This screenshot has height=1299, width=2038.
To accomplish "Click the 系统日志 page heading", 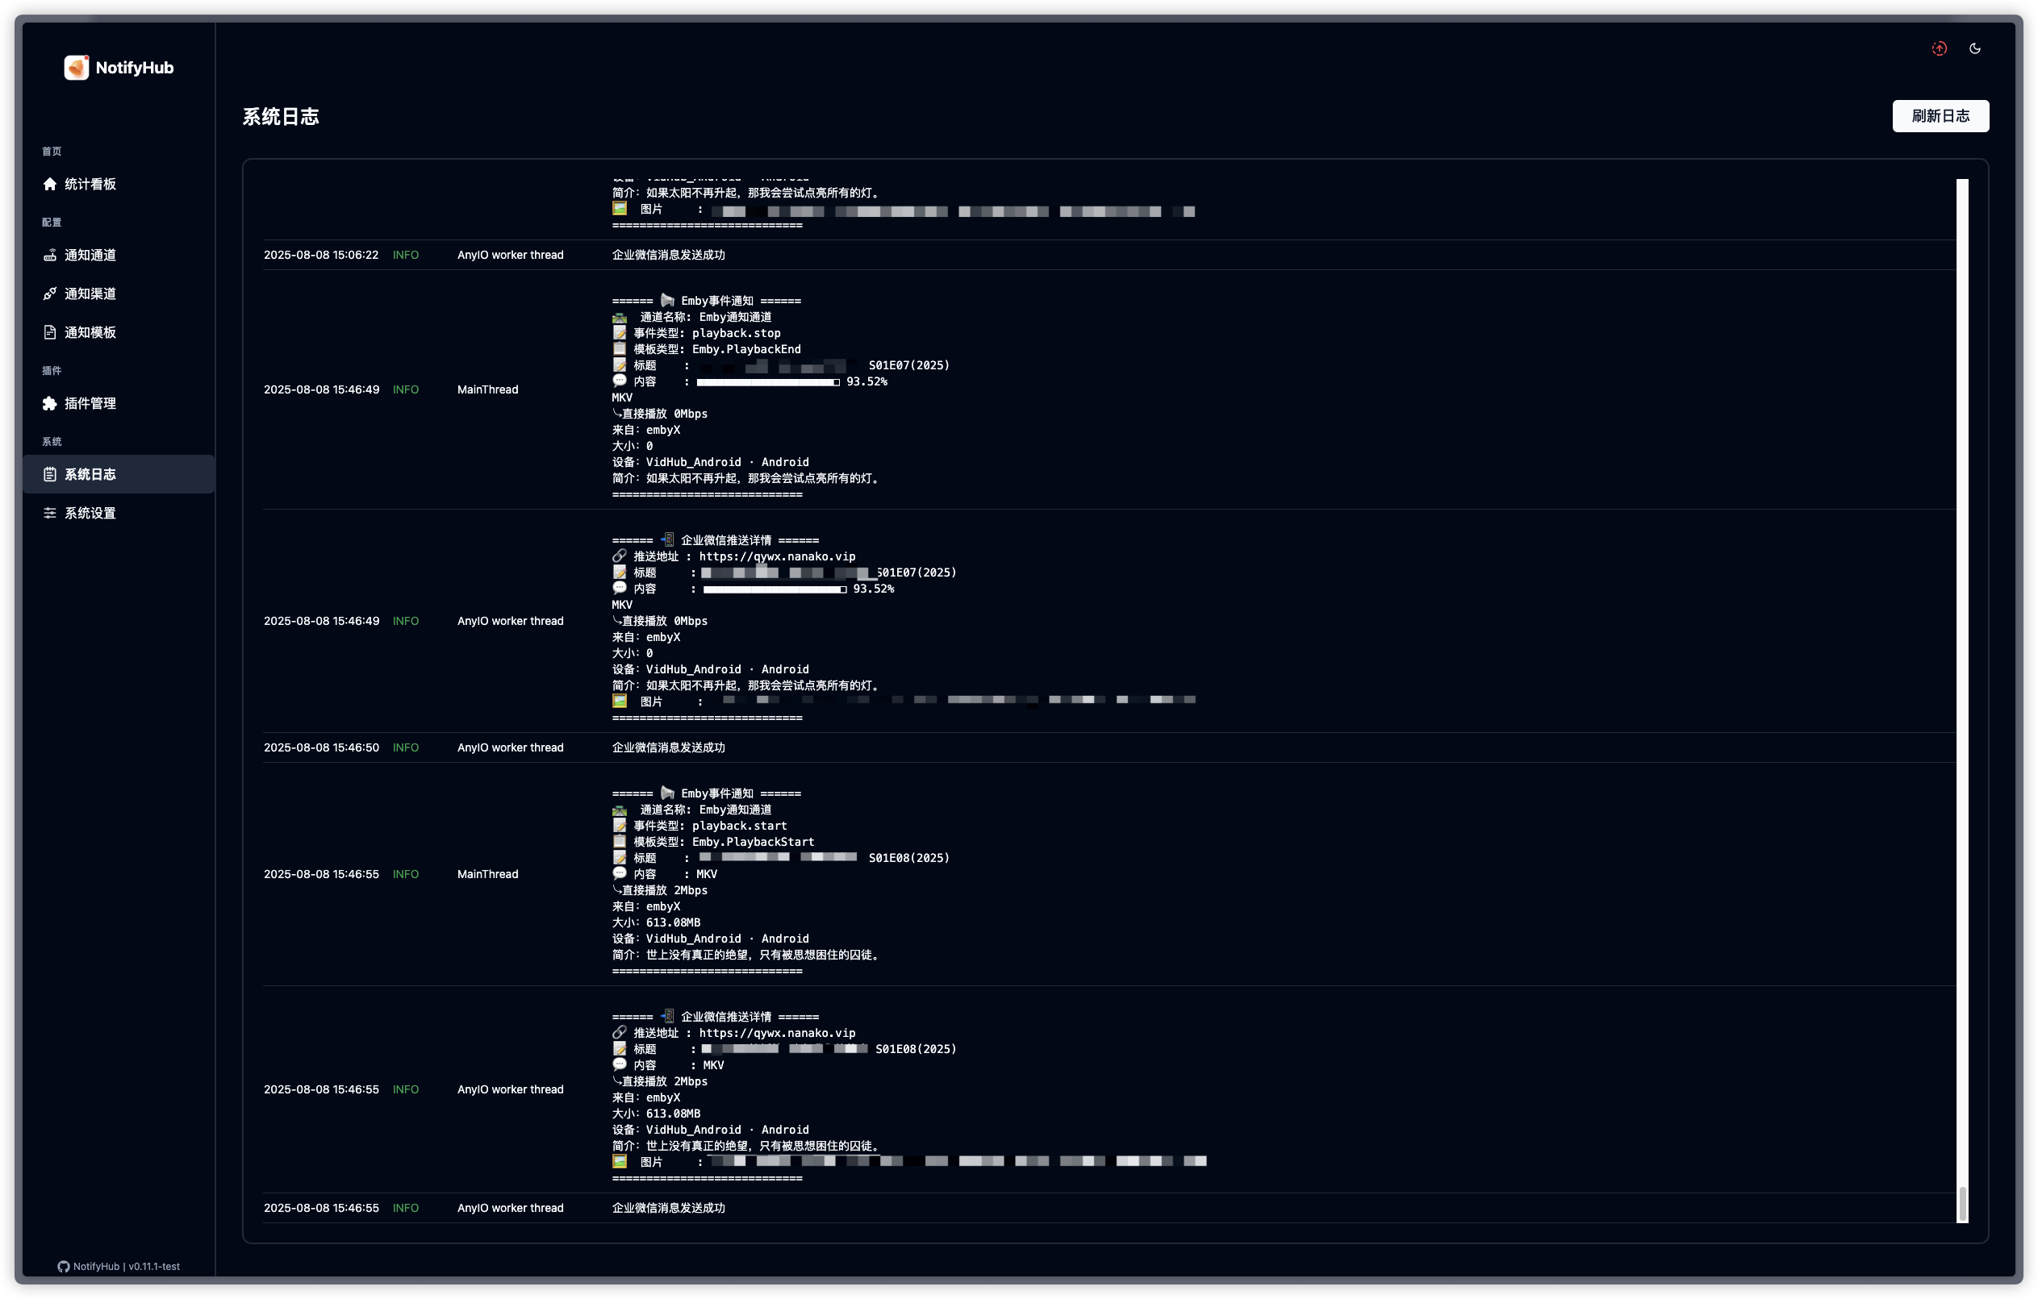I will (x=281, y=117).
